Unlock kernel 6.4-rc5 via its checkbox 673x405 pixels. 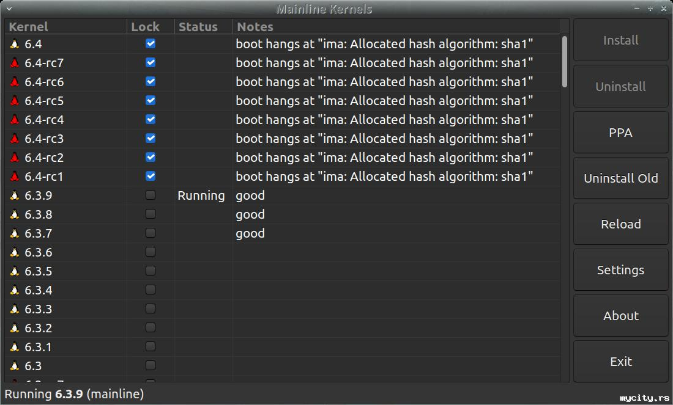[x=151, y=100]
